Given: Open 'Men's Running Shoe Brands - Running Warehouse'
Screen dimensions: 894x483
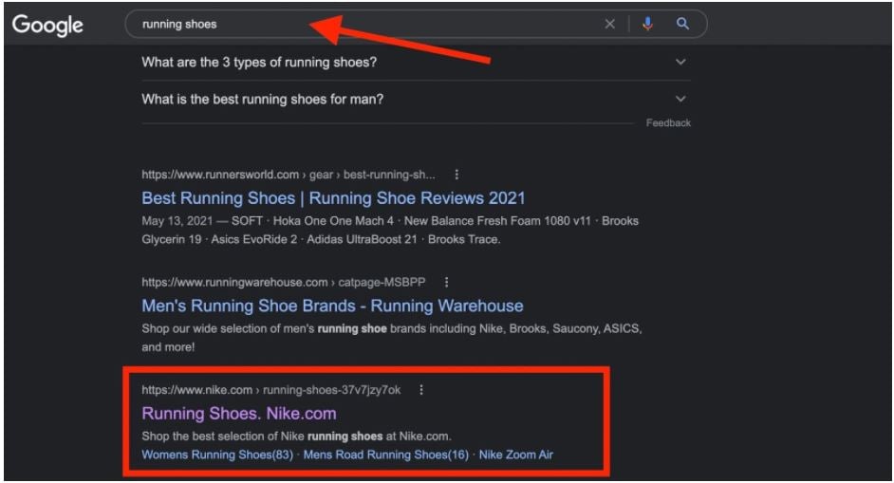Looking at the screenshot, I should pyautogui.click(x=332, y=306).
